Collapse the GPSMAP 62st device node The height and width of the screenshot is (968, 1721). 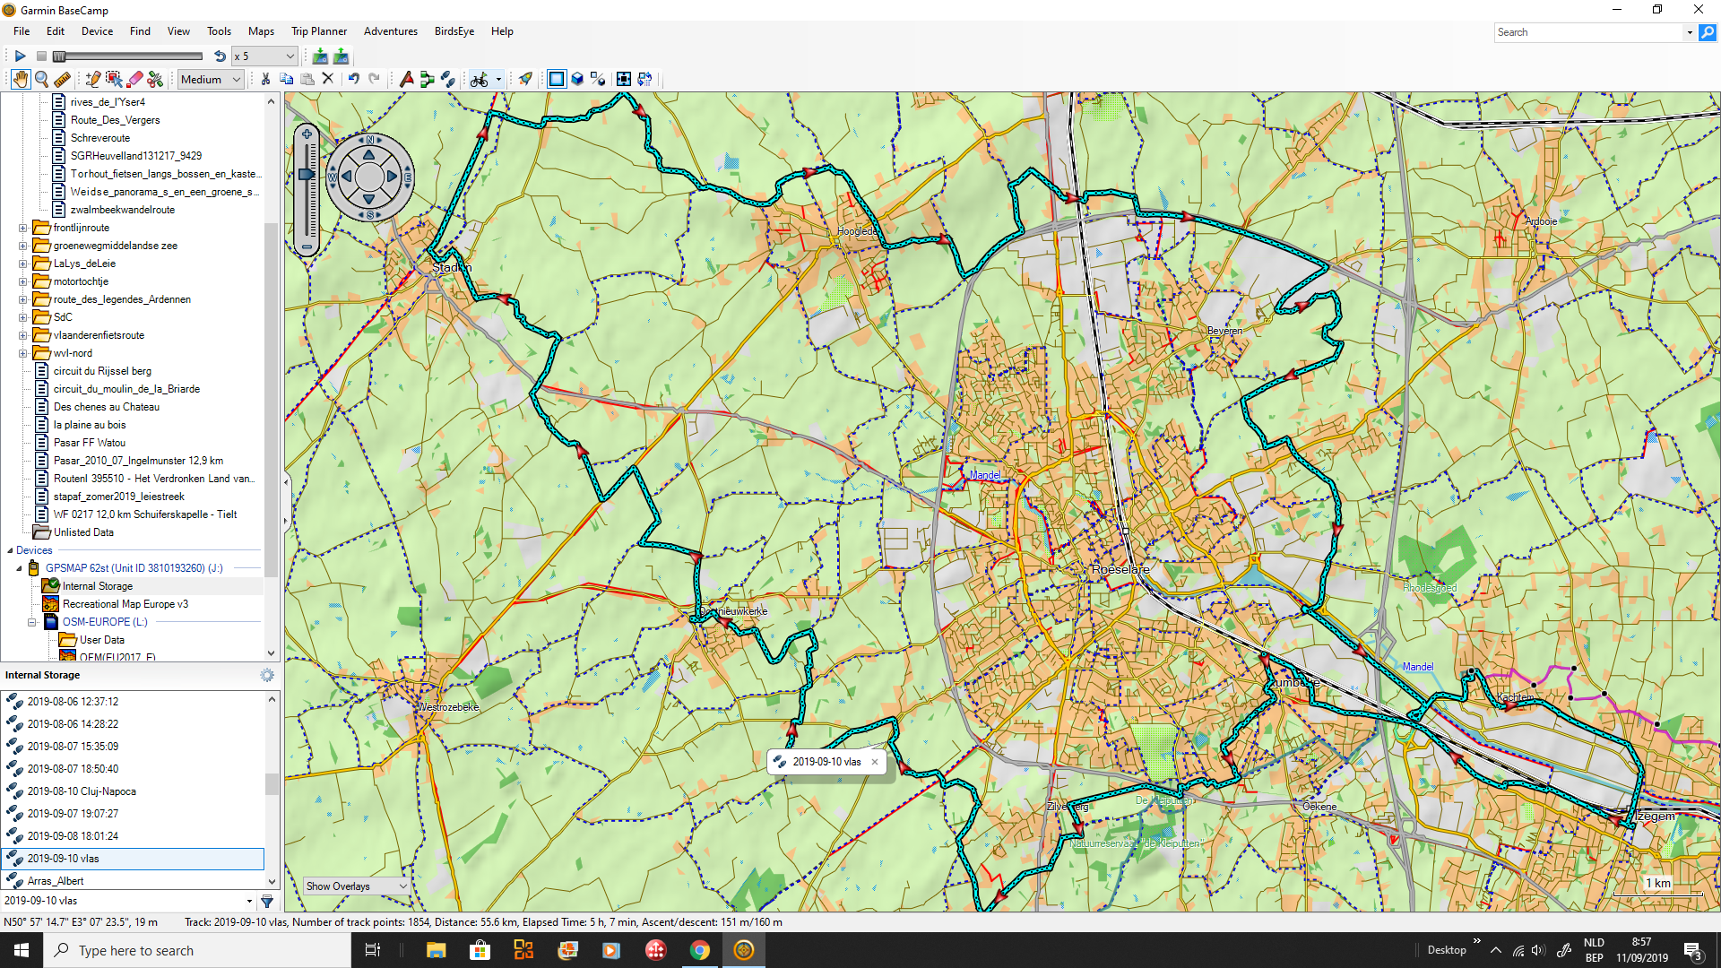click(x=19, y=568)
